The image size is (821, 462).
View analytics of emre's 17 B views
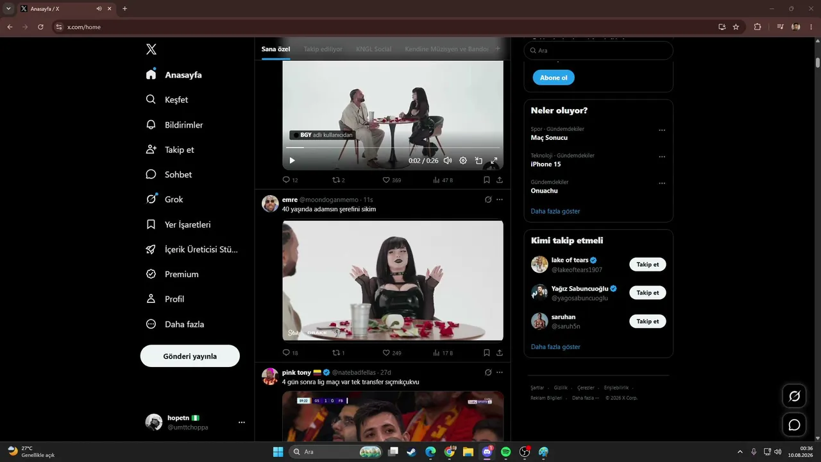pyautogui.click(x=443, y=353)
